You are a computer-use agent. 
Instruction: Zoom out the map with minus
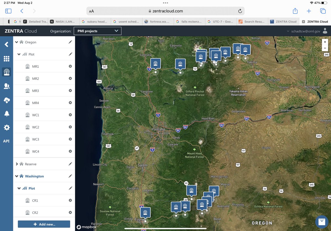(x=325, y=48)
